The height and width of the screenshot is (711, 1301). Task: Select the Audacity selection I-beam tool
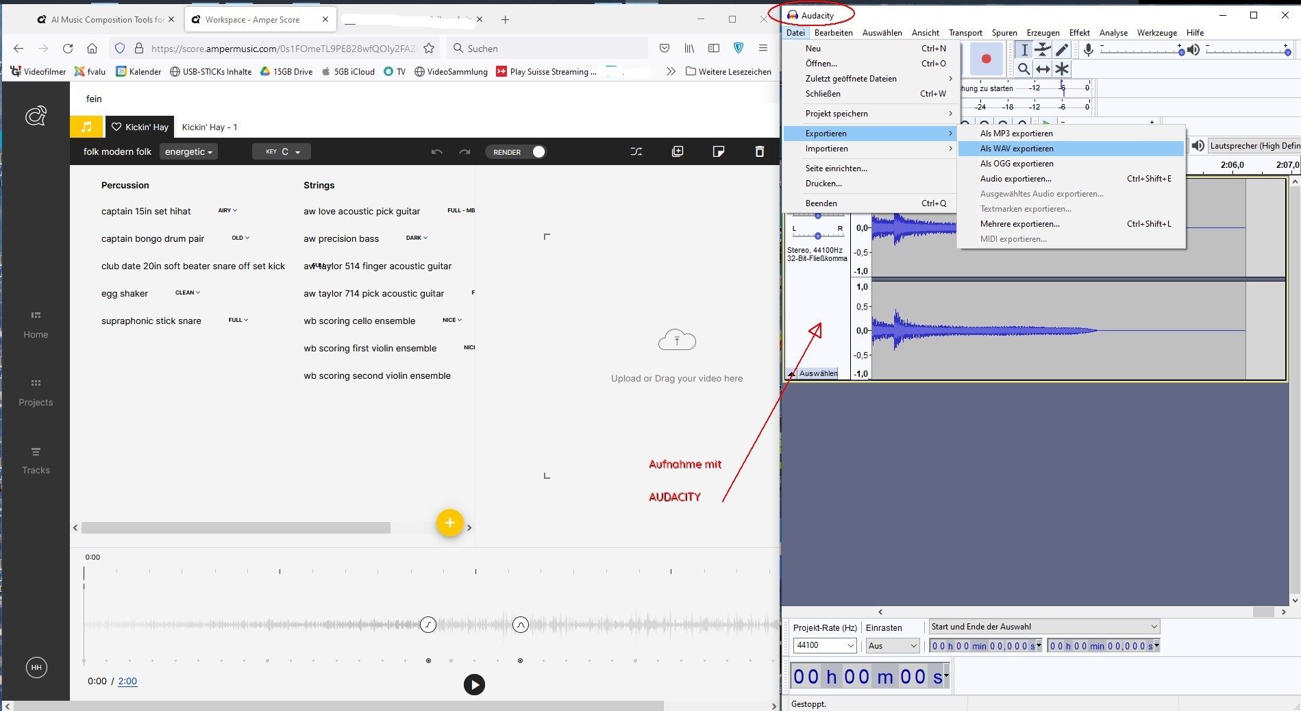point(1024,49)
